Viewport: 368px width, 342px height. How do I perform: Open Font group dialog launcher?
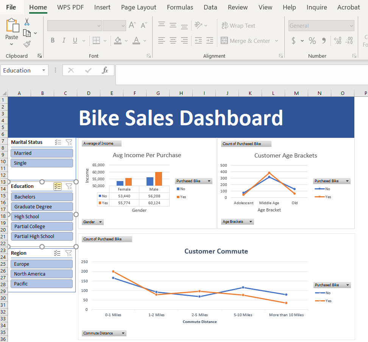pyautogui.click(x=149, y=56)
